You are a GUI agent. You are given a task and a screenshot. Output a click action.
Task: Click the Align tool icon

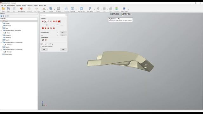pyautogui.click(x=44, y=9)
